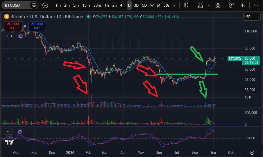Add a symbol to compare with plus icon
The image size is (263, 157).
45,5
